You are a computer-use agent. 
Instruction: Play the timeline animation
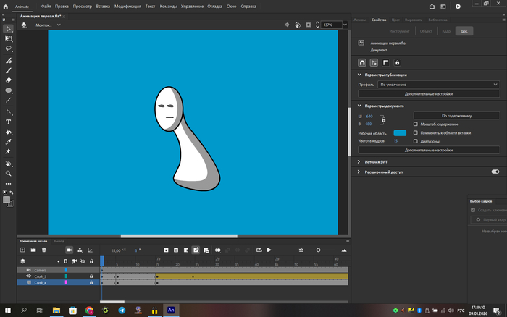(x=269, y=250)
